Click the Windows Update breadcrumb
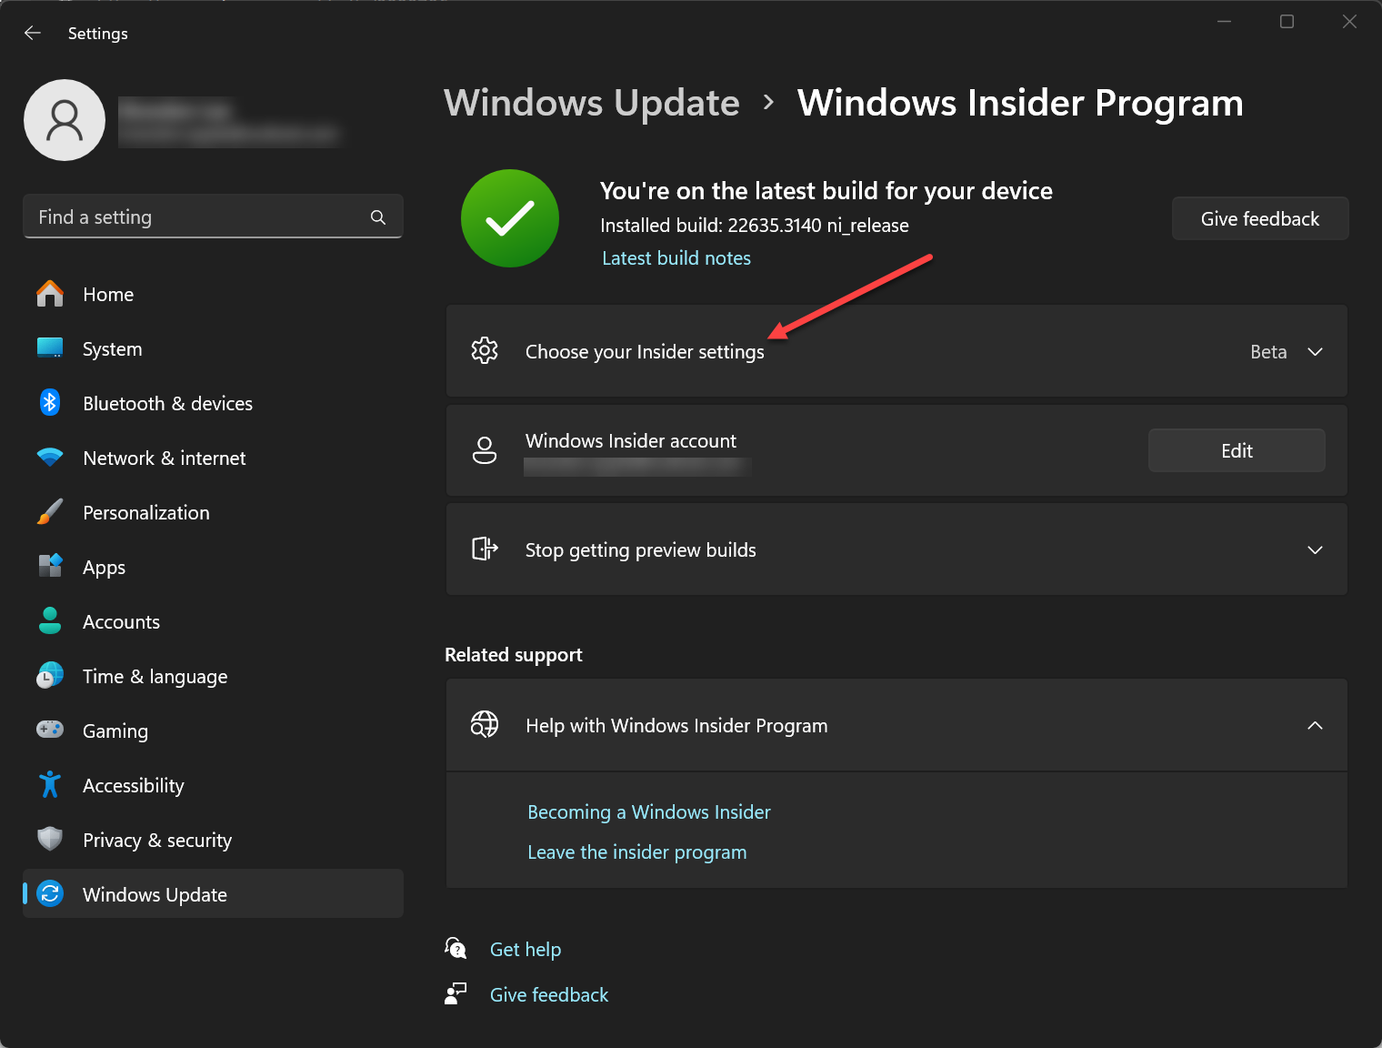Viewport: 1382px width, 1048px height. coord(592,103)
